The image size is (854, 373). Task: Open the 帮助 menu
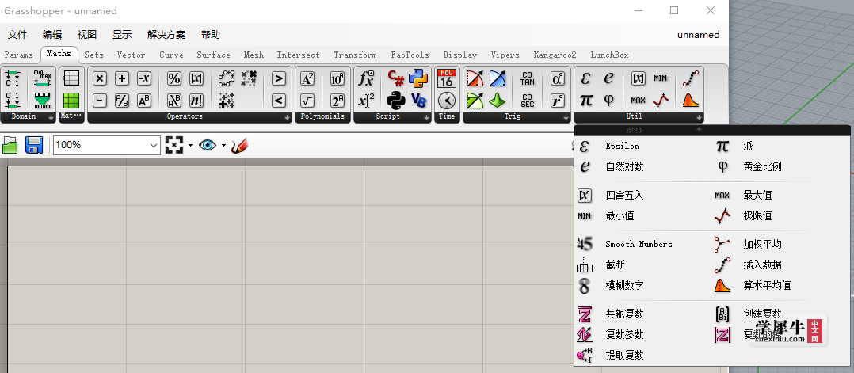click(211, 35)
